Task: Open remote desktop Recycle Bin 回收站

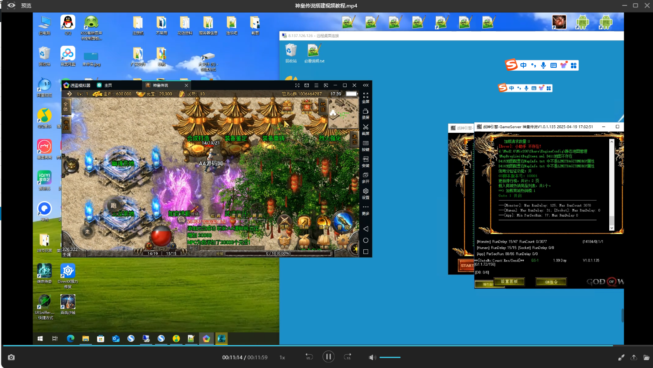Action: tap(291, 54)
